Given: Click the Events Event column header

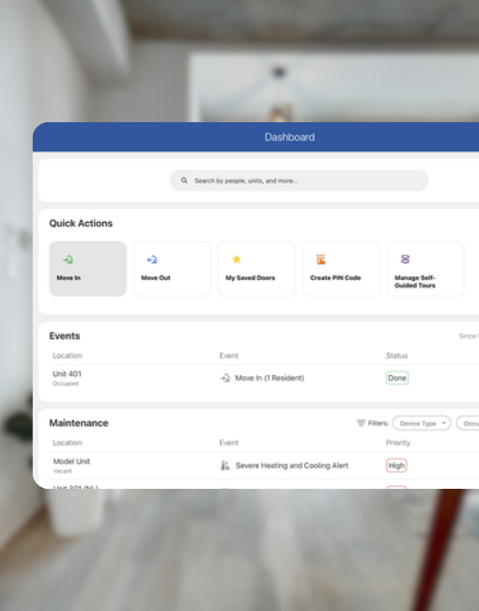Looking at the screenshot, I should coord(228,355).
